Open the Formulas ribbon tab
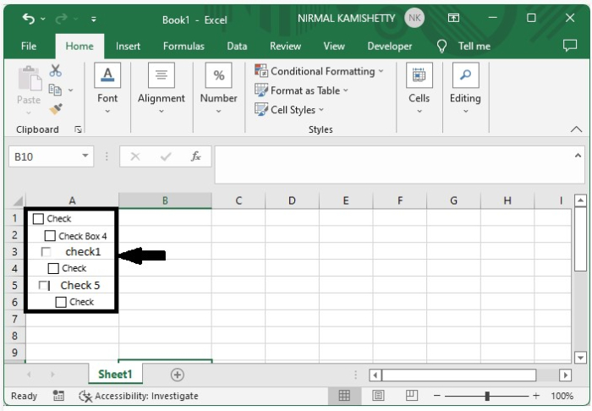This screenshot has height=411, width=592. pos(184,47)
